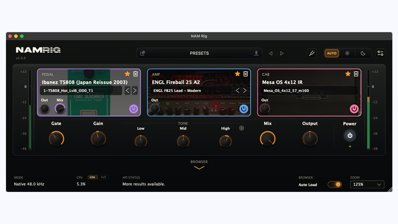Click the Amp Out knob
The width and height of the screenshot is (398, 224).
(155, 109)
